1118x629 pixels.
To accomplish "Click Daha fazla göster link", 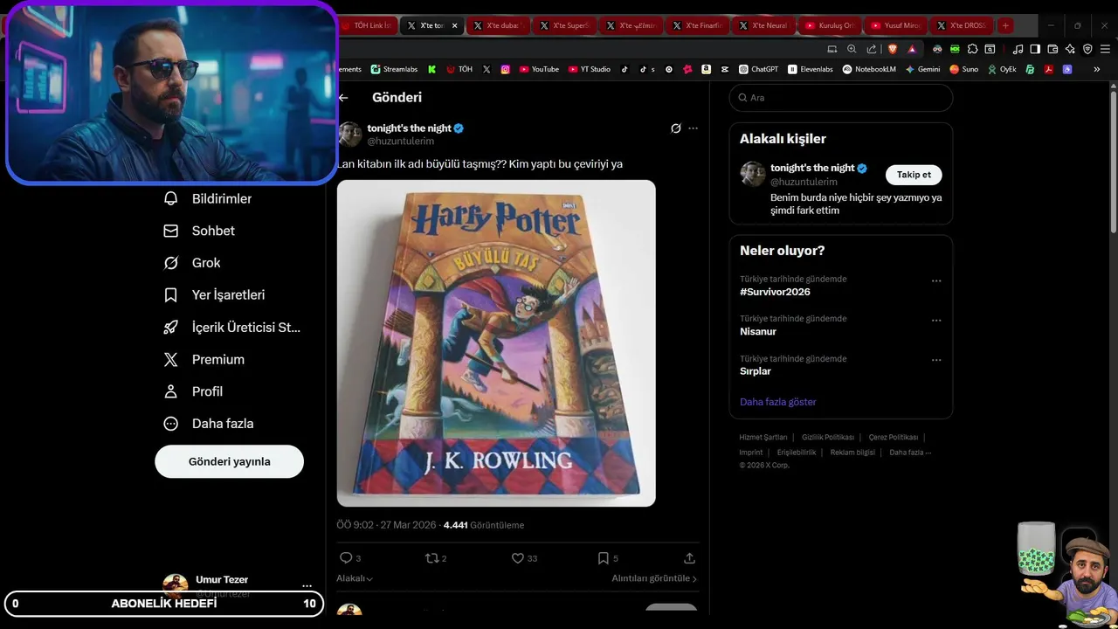I will (x=777, y=402).
